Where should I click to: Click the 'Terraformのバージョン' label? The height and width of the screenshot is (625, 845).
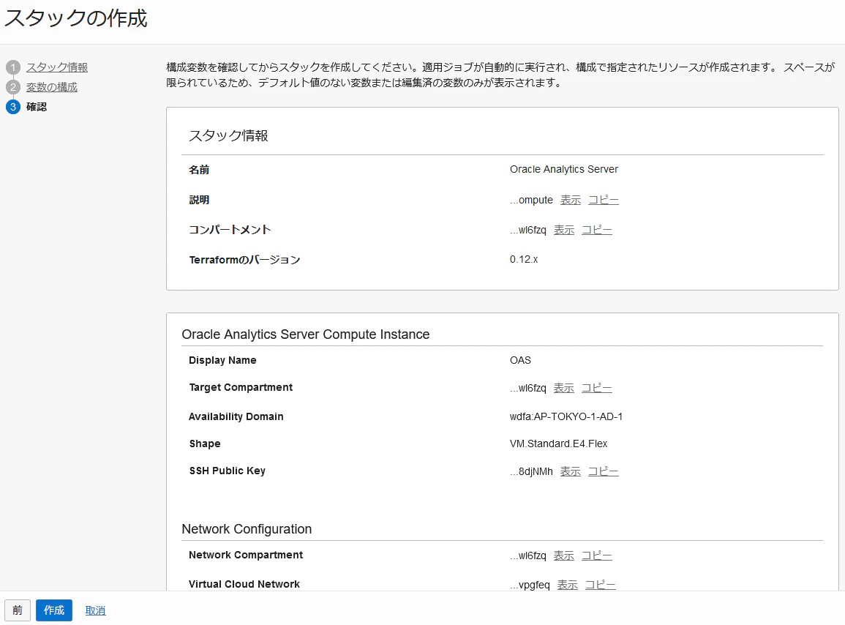[244, 260]
